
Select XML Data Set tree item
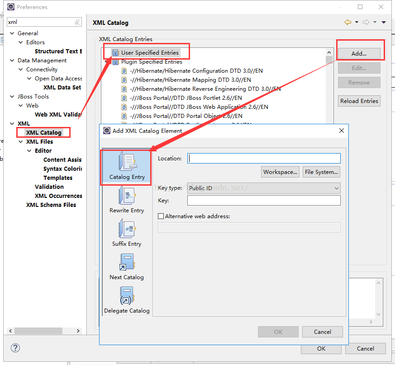point(62,88)
